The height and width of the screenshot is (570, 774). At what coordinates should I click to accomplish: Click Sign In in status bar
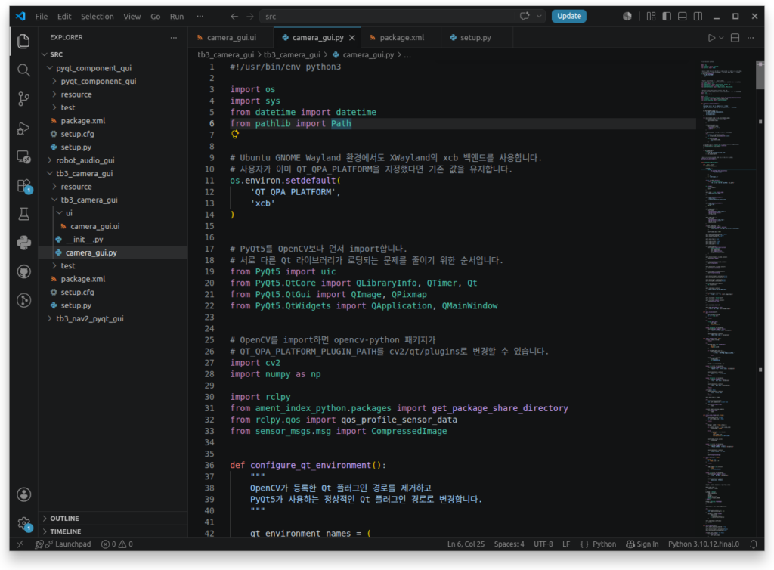(x=642, y=544)
